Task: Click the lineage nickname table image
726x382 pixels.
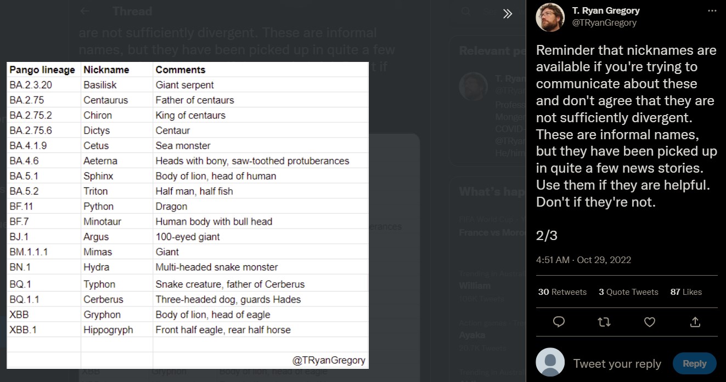Action: click(187, 215)
